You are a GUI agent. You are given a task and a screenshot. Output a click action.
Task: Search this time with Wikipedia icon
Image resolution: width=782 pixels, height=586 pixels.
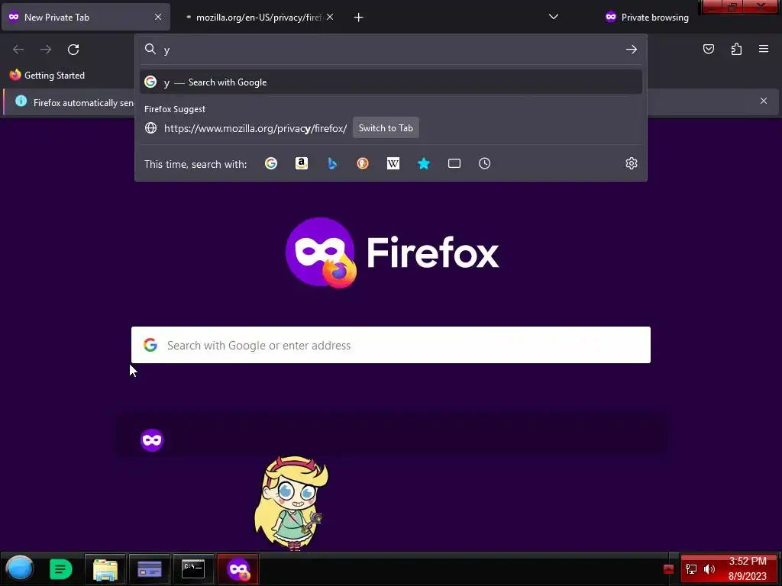(393, 163)
